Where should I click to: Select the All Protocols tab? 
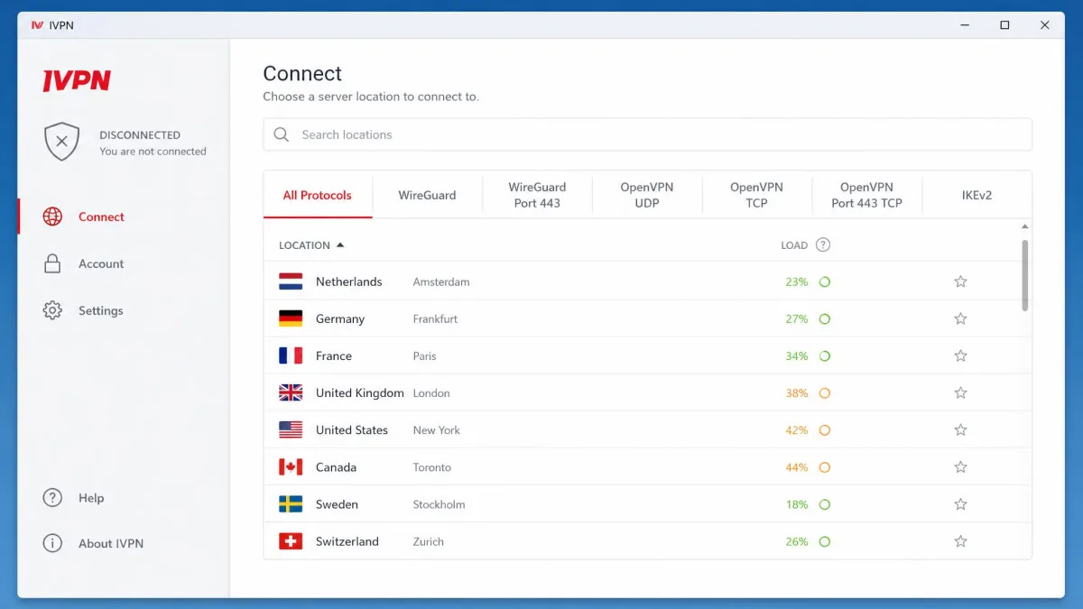[318, 195]
